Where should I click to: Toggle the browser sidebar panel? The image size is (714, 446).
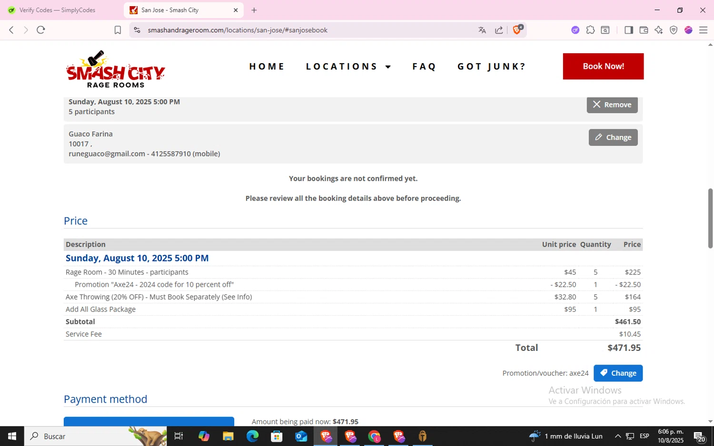629,30
